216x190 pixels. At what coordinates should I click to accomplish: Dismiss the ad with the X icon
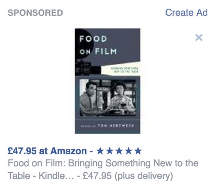click(199, 37)
